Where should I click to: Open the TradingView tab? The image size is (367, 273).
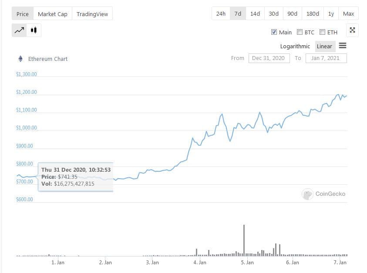92,14
